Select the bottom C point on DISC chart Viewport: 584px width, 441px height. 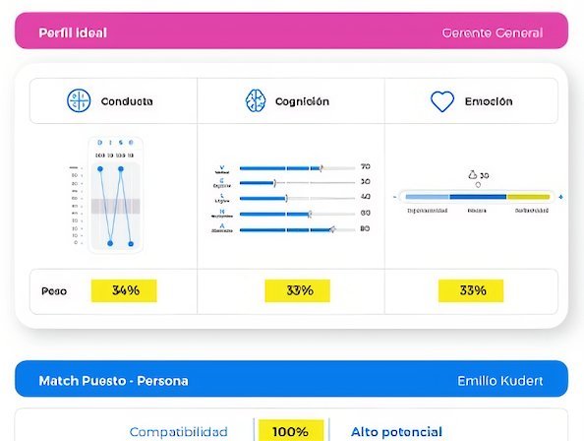coord(131,244)
